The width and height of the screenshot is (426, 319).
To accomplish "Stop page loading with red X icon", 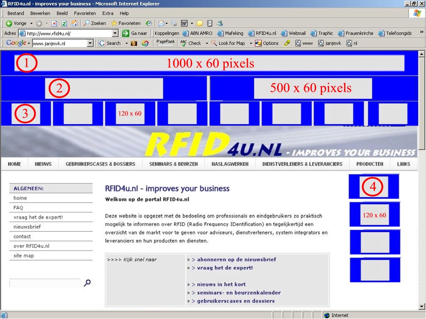I will 54,23.
